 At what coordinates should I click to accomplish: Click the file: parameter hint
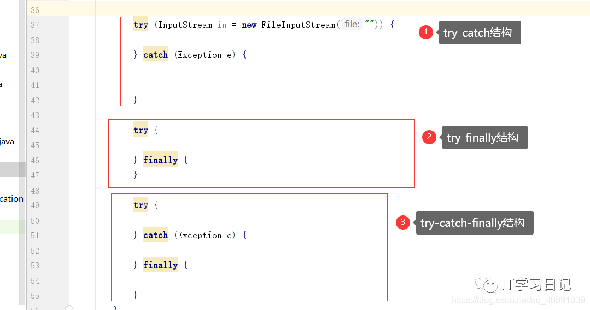click(x=352, y=25)
